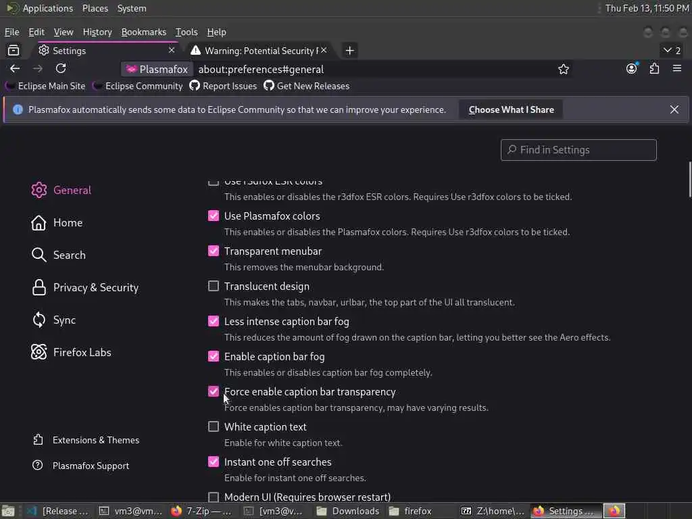Toggle Use Plasmafox colors checkbox
The height and width of the screenshot is (519, 692).
[213, 216]
